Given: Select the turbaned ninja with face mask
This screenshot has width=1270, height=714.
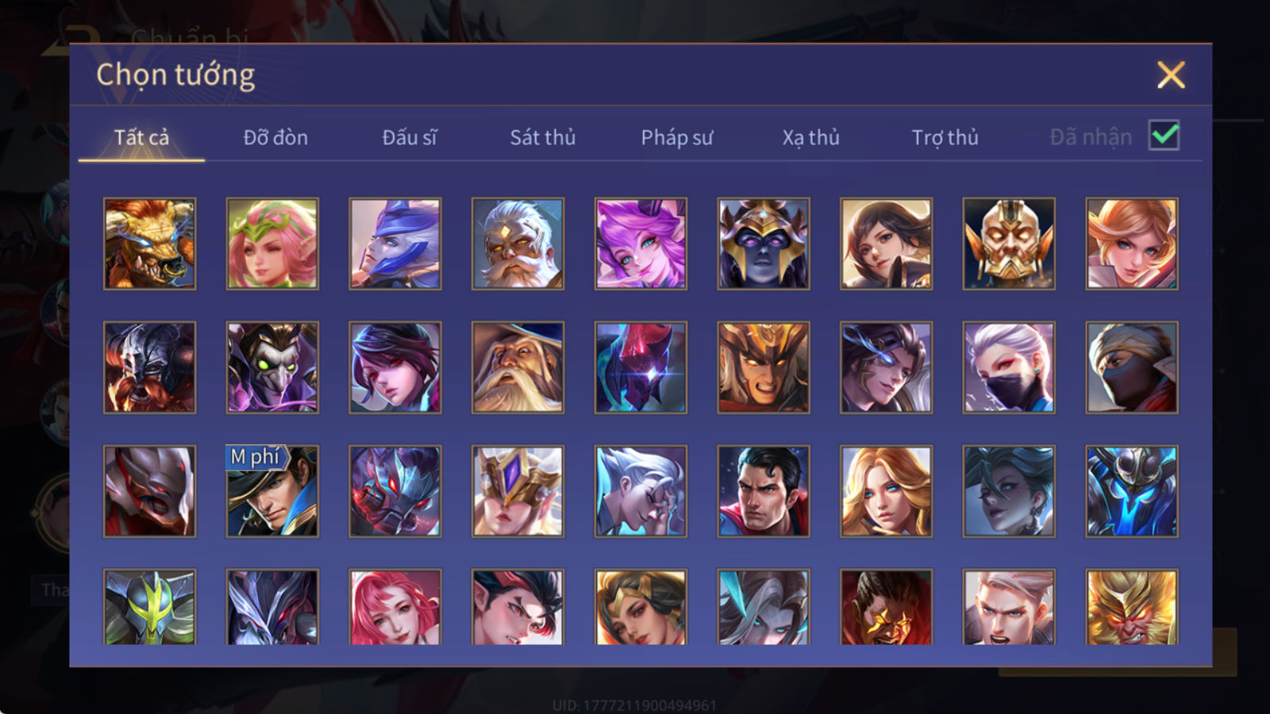Looking at the screenshot, I should pos(1132,367).
